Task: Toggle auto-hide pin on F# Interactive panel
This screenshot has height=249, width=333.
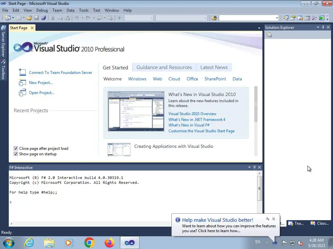Action: point(254,167)
